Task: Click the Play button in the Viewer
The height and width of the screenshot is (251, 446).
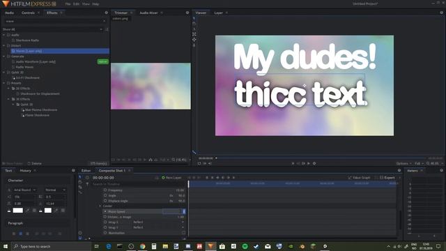Action: point(309,163)
